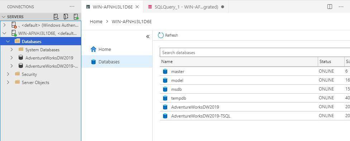The image size is (350, 141).
Task: Collapse the WIN-AFNHJ3L1D6E server node
Action: coord(4,33)
